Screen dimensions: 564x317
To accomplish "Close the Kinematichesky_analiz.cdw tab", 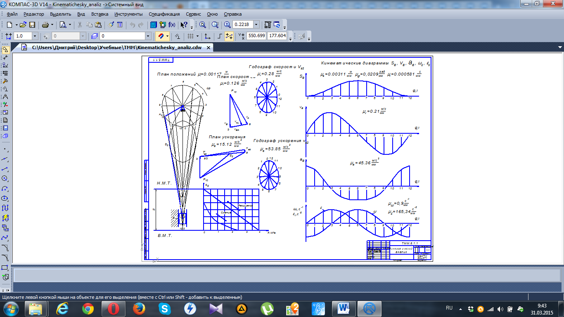I will 209,48.
